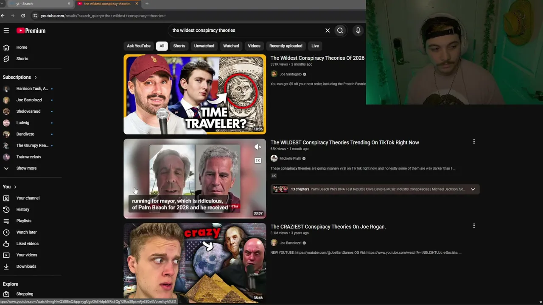Go to the YouTube Premium logo homepage
This screenshot has height=305, width=543.
point(31,30)
